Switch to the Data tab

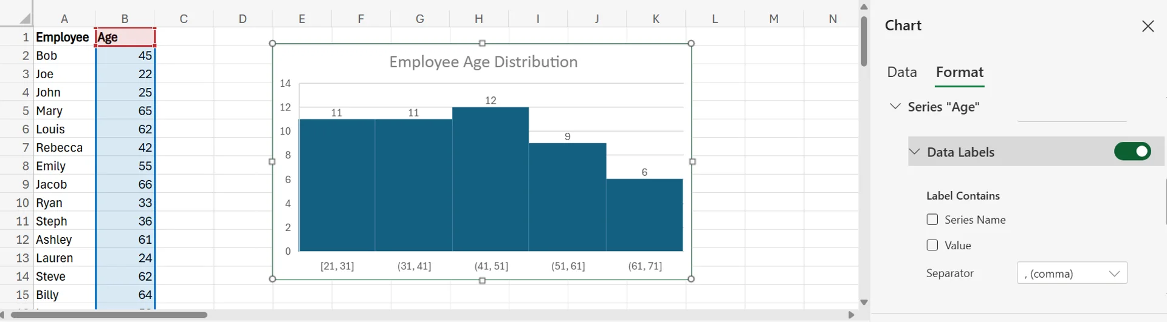pyautogui.click(x=902, y=72)
